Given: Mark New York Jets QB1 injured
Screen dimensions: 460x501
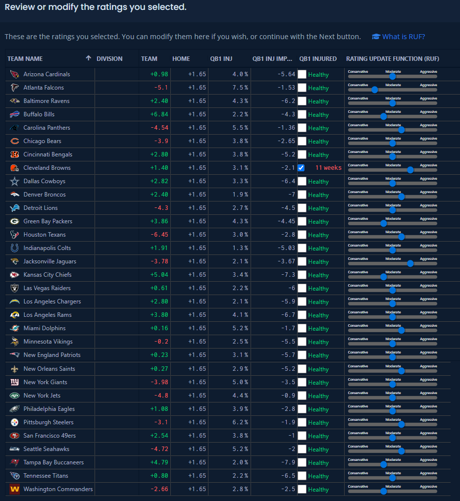Looking at the screenshot, I should [302, 396].
